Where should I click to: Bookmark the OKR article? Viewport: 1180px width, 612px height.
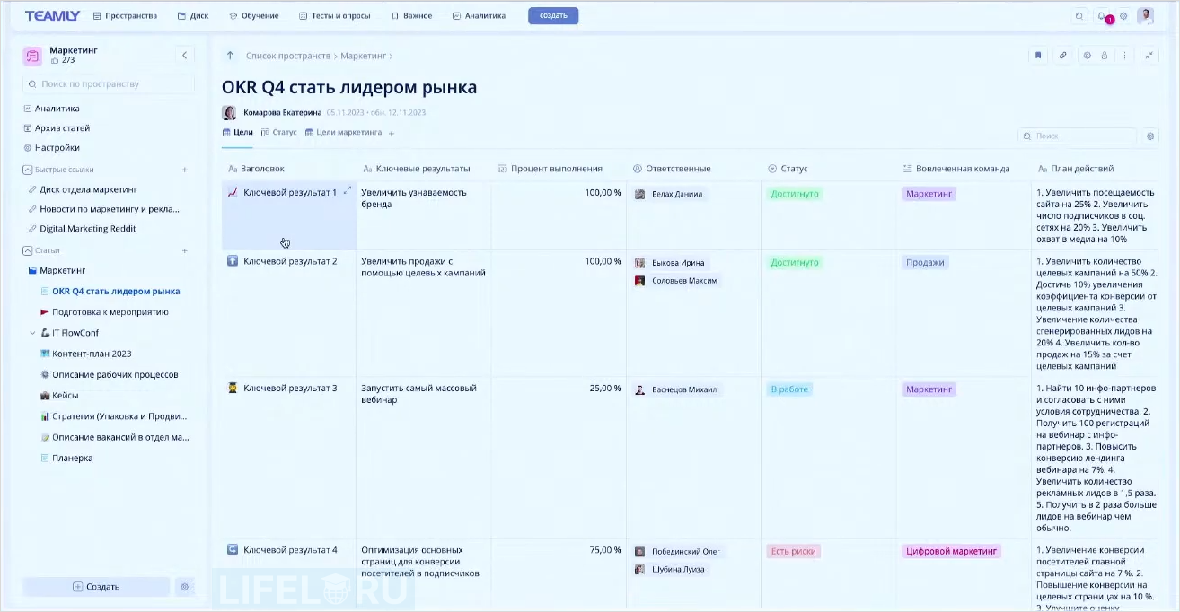1038,56
